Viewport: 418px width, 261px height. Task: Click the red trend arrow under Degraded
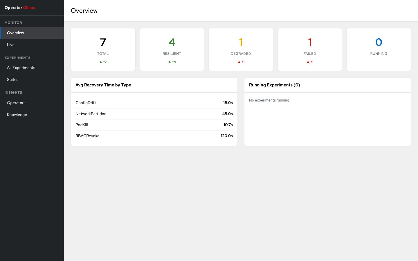239,62
